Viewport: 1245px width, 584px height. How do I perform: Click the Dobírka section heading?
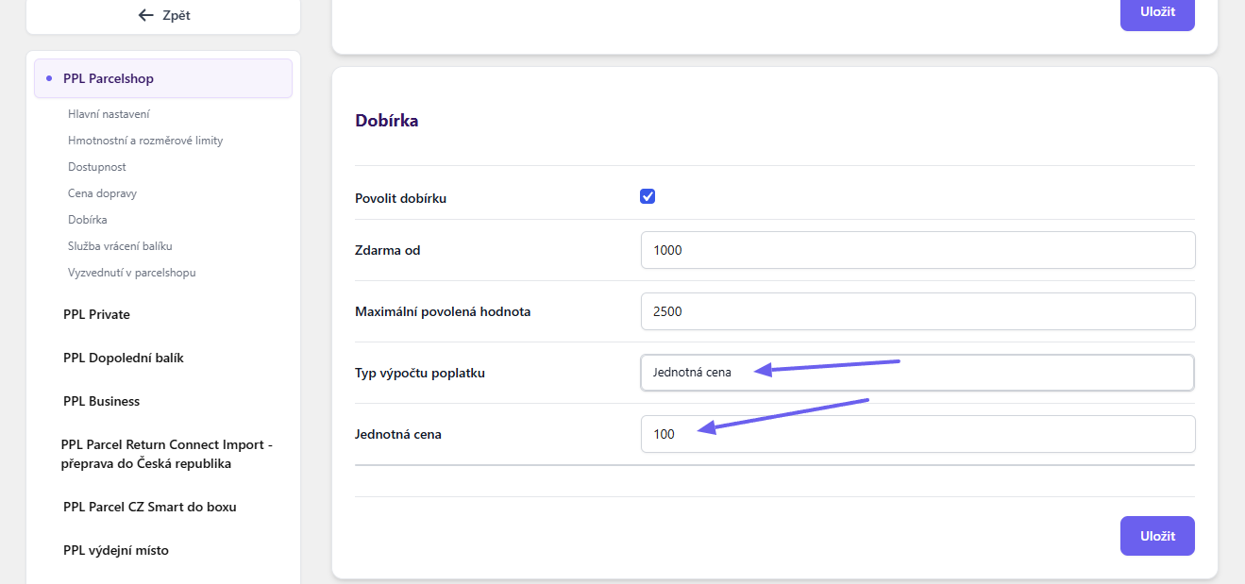coord(387,121)
